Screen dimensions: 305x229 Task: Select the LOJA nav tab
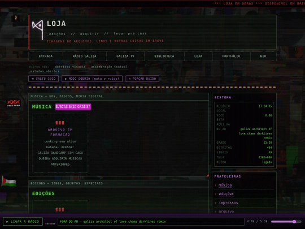[x=198, y=57]
